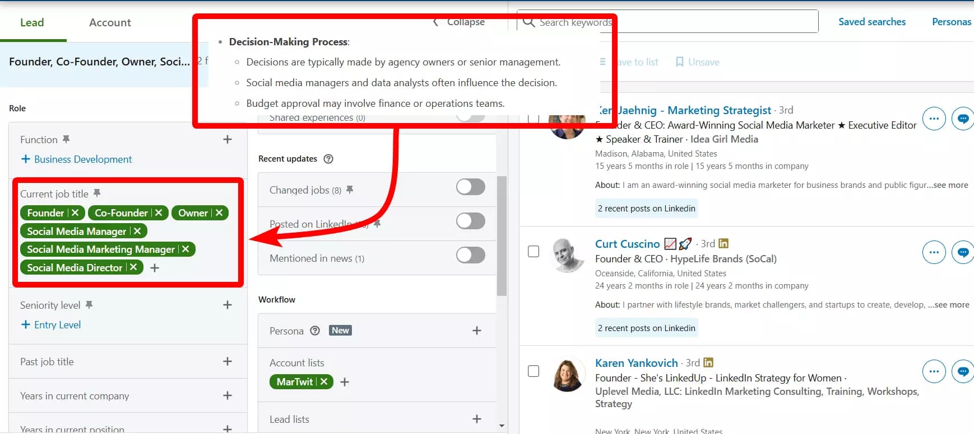Expand the Persona filter

(477, 331)
